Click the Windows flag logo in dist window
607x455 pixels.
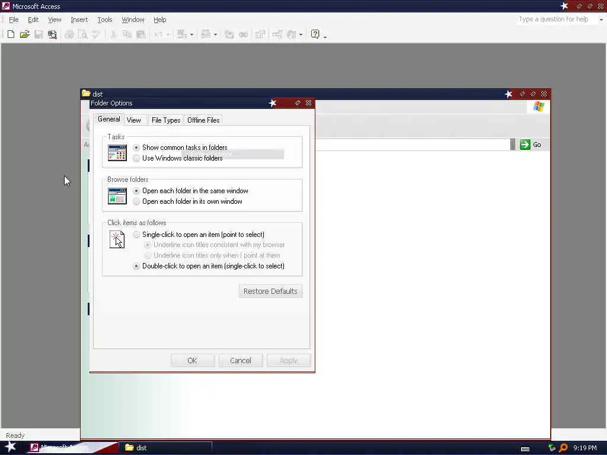click(x=538, y=107)
